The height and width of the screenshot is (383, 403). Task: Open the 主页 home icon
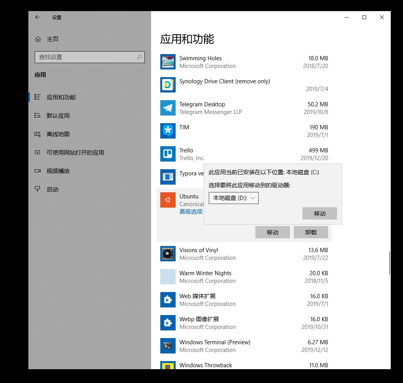pyautogui.click(x=38, y=39)
